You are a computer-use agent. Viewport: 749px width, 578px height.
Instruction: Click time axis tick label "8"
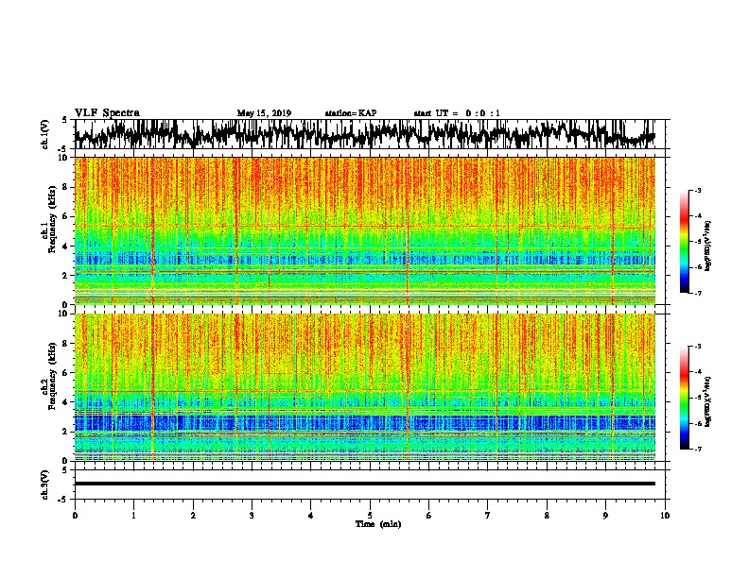[x=547, y=516]
